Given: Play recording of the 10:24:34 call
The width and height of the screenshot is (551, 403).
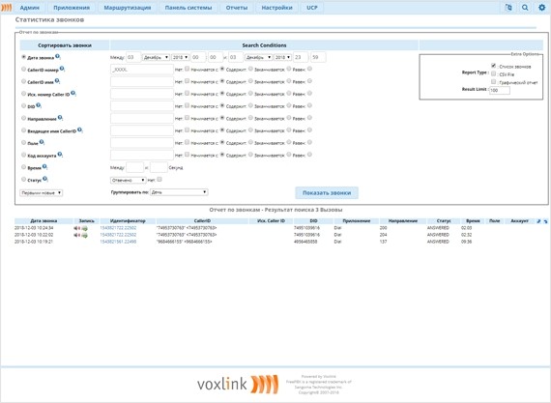Looking at the screenshot, I should [x=76, y=228].
